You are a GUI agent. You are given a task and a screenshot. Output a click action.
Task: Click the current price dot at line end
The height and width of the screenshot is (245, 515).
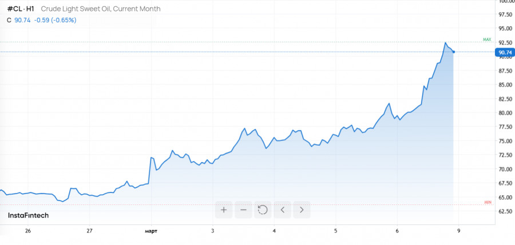click(x=454, y=52)
